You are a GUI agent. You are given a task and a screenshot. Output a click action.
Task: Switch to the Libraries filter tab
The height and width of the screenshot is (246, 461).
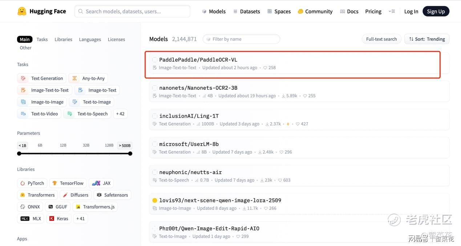coord(63,39)
